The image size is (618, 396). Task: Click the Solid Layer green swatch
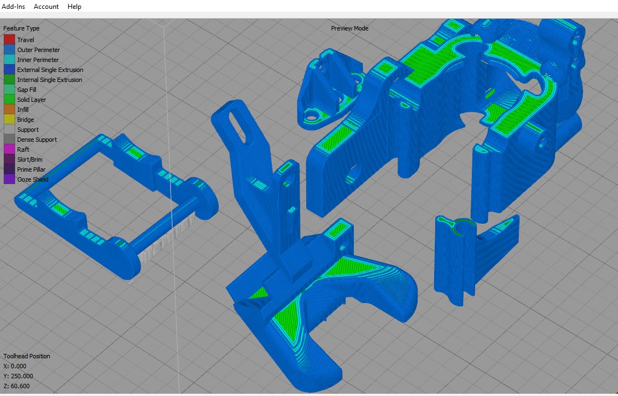(x=9, y=99)
